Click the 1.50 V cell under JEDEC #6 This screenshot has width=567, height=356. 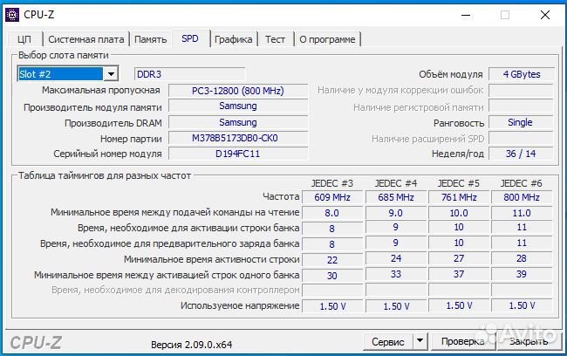(x=522, y=305)
